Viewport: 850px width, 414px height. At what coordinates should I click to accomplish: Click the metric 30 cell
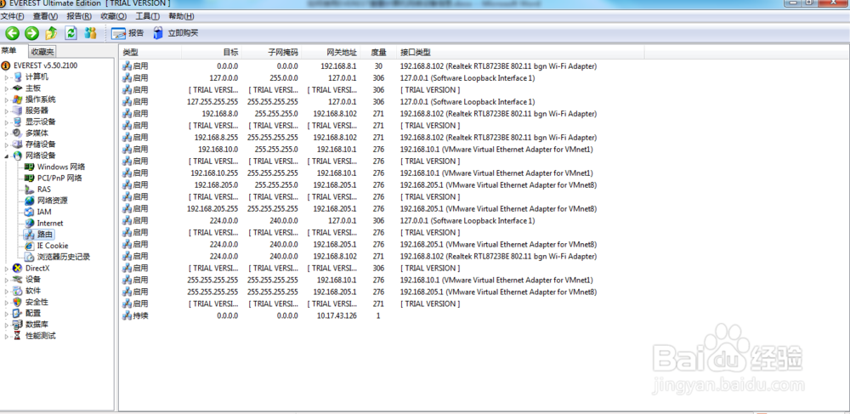click(x=378, y=66)
